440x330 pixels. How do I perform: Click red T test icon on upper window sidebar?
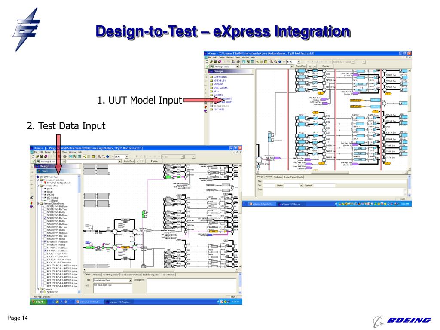tap(205, 107)
